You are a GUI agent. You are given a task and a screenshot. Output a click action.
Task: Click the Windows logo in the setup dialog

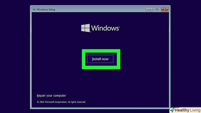click(x=100, y=28)
